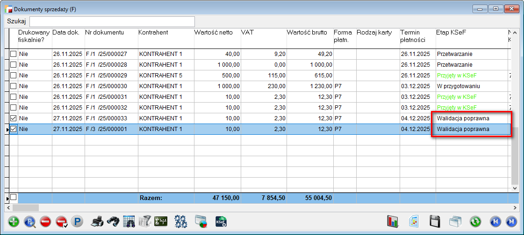The height and width of the screenshot is (235, 524).
Task: Click the blue gears operations icon
Action: coord(180,221)
